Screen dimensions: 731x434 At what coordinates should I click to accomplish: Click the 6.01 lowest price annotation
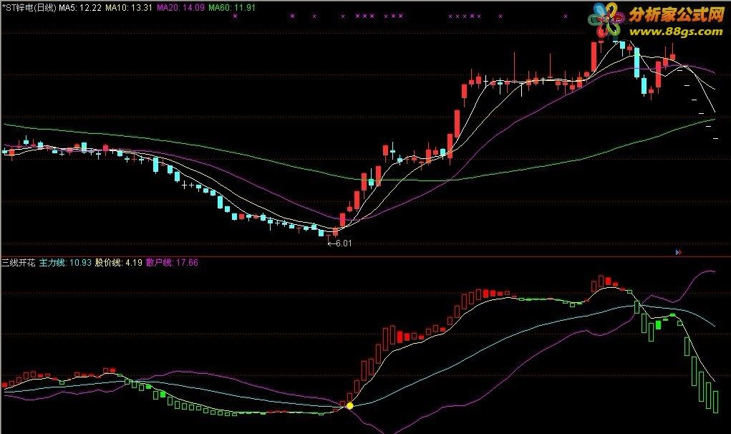[x=340, y=243]
